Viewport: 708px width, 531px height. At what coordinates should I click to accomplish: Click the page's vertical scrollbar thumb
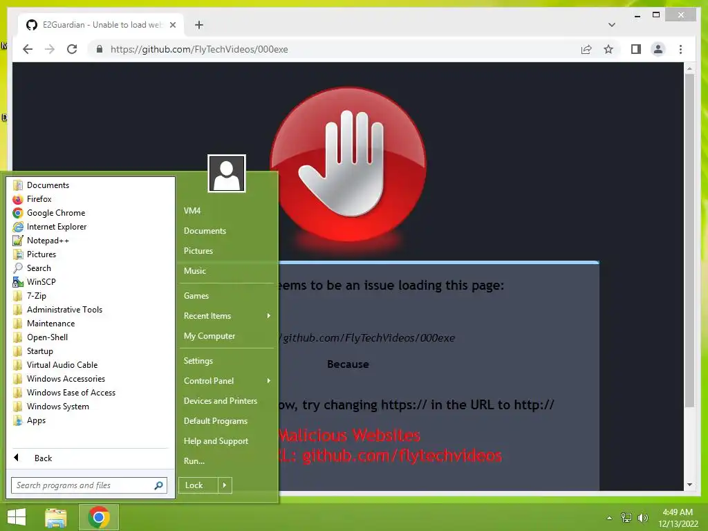(x=689, y=241)
